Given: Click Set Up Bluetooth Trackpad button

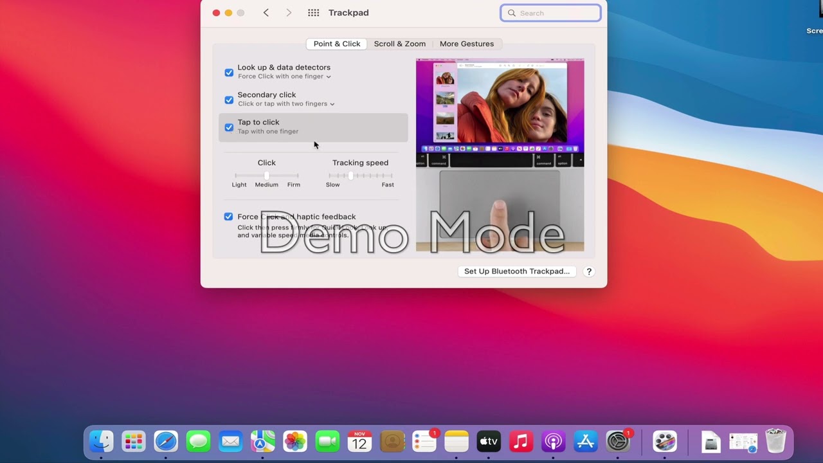Looking at the screenshot, I should (517, 271).
